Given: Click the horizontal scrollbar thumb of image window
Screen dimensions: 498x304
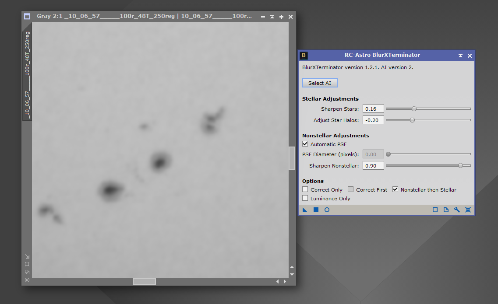Looking at the screenshot, I should 144,281.
